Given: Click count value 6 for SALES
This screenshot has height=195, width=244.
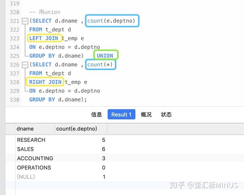Looking at the screenshot, I should pos(103,149).
